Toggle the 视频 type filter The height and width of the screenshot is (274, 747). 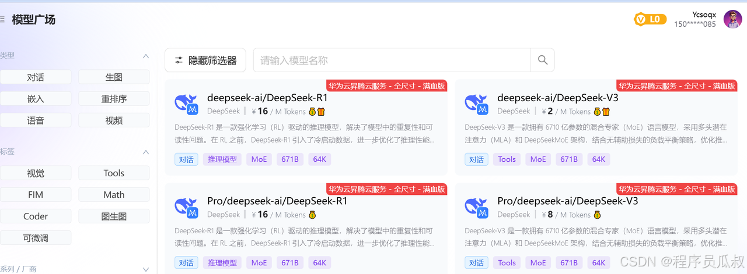click(x=114, y=120)
